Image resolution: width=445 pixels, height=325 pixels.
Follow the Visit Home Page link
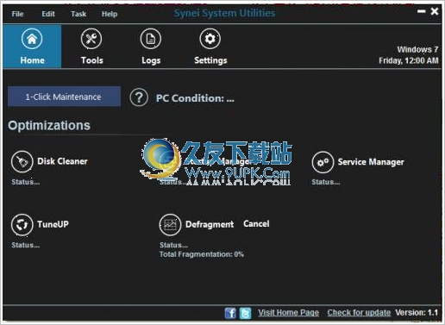288,312
